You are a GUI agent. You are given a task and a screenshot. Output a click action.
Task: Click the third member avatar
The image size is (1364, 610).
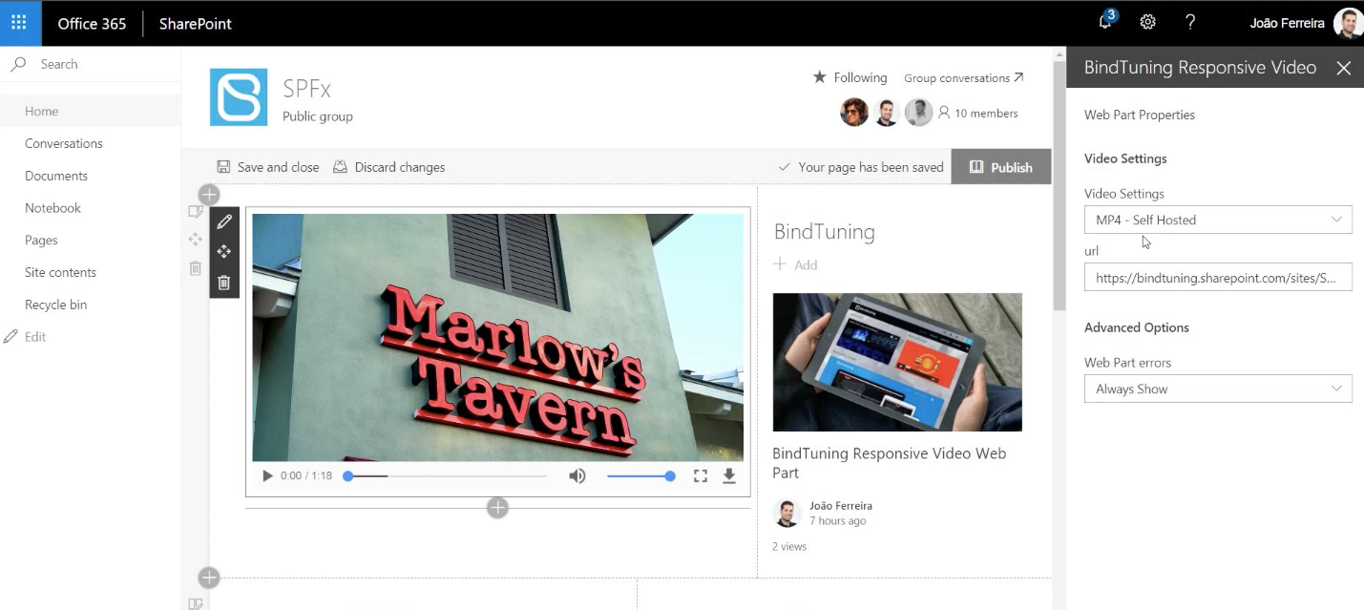pos(918,113)
